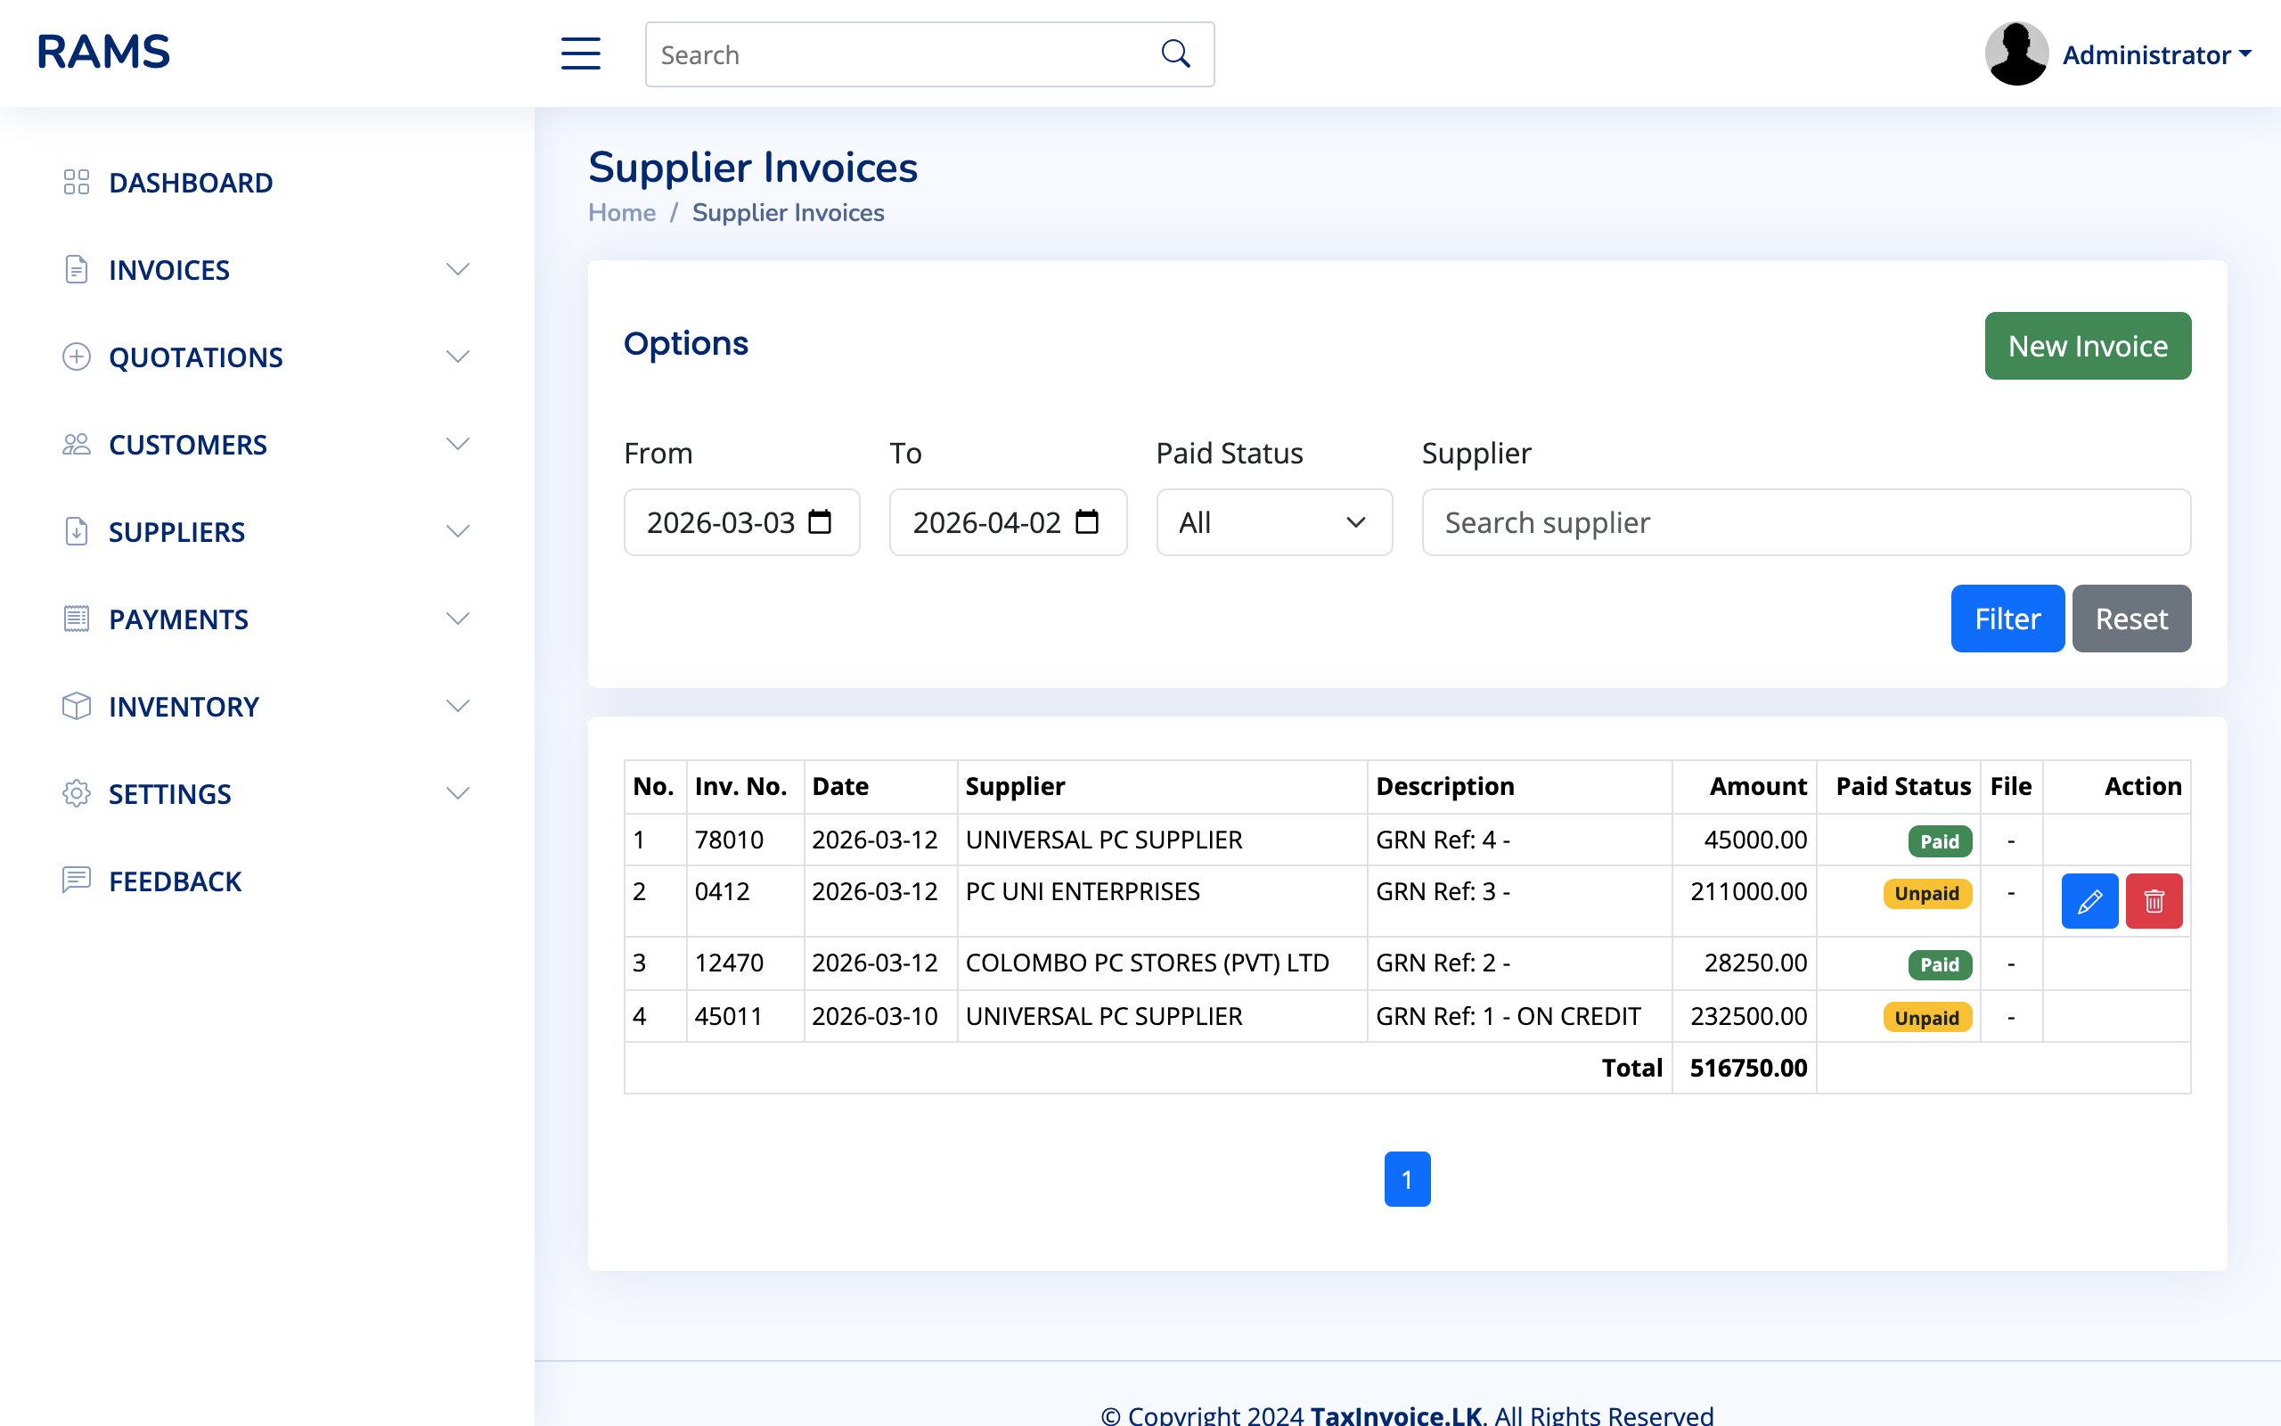Select the Dashboard grid icon in sidebar
The height and width of the screenshot is (1426, 2281).
77,182
